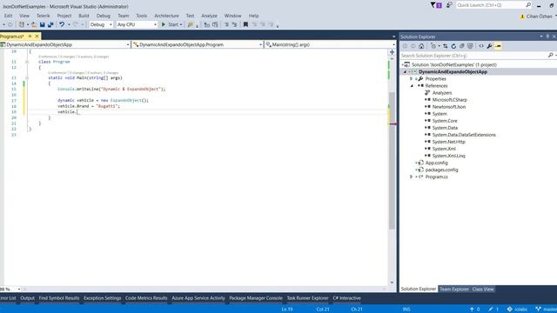Toggle the highlighted Preview Selected Items icon
Screen dimensions: 557x313
coord(498,46)
